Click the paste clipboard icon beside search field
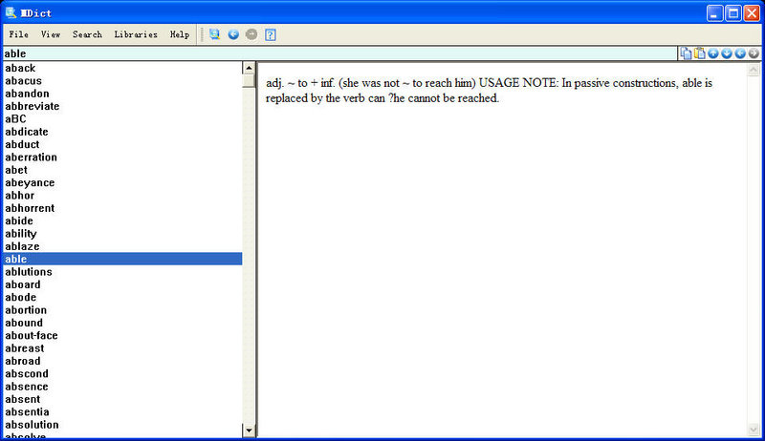This screenshot has width=765, height=441. 699,53
